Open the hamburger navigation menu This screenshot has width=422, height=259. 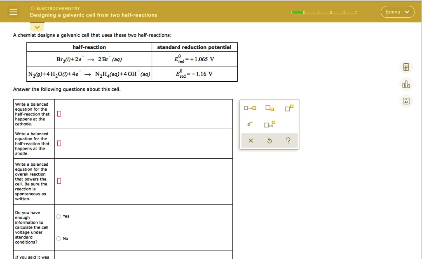coord(14,12)
